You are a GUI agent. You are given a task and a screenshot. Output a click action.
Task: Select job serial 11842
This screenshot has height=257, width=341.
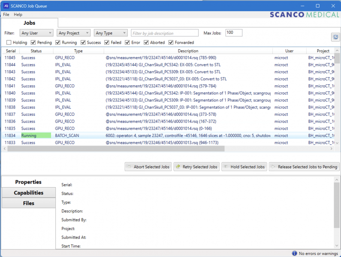[10, 79]
